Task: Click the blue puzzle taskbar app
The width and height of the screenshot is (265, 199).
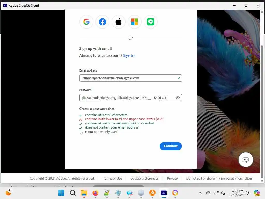Action: click(118, 193)
